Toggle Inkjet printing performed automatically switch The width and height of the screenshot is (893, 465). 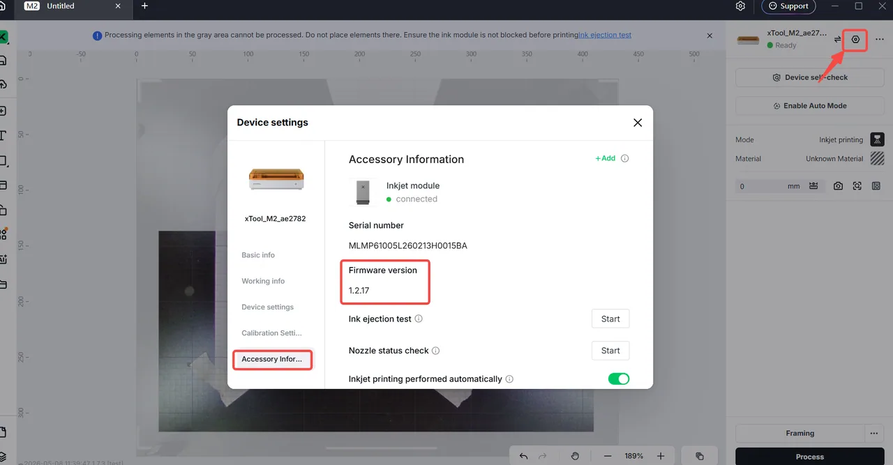coord(619,379)
